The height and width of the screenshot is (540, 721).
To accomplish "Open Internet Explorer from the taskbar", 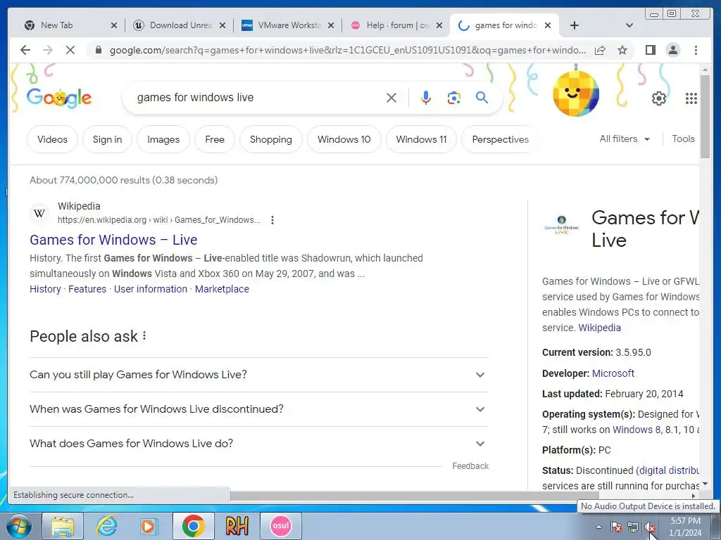I will click(106, 526).
